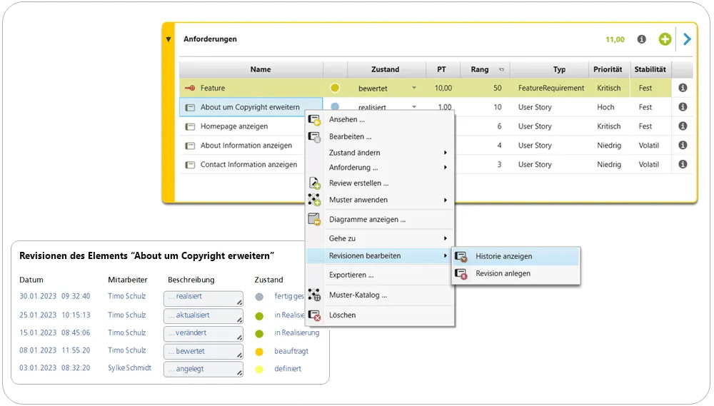Click the Rang column sort arrow
The width and height of the screenshot is (714, 406).
coord(501,70)
